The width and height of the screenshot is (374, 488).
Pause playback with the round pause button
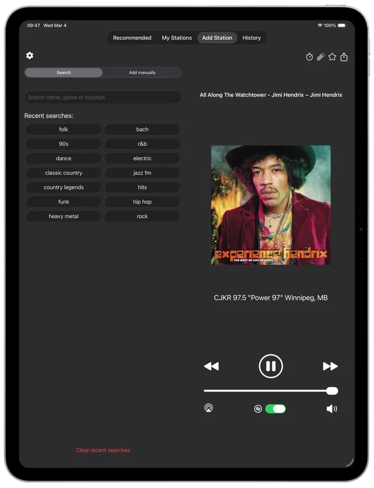[271, 366]
